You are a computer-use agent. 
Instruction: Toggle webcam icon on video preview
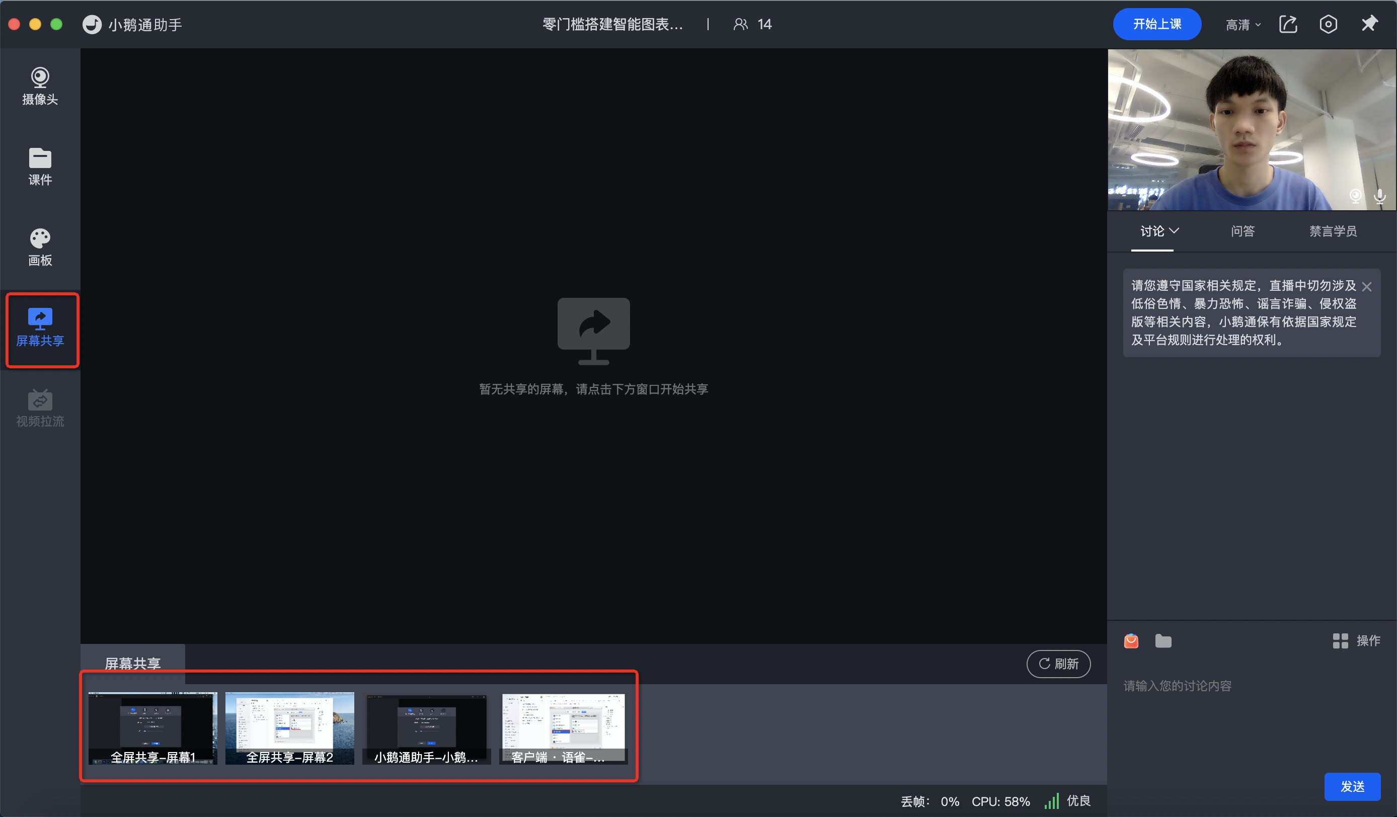coord(1355,196)
